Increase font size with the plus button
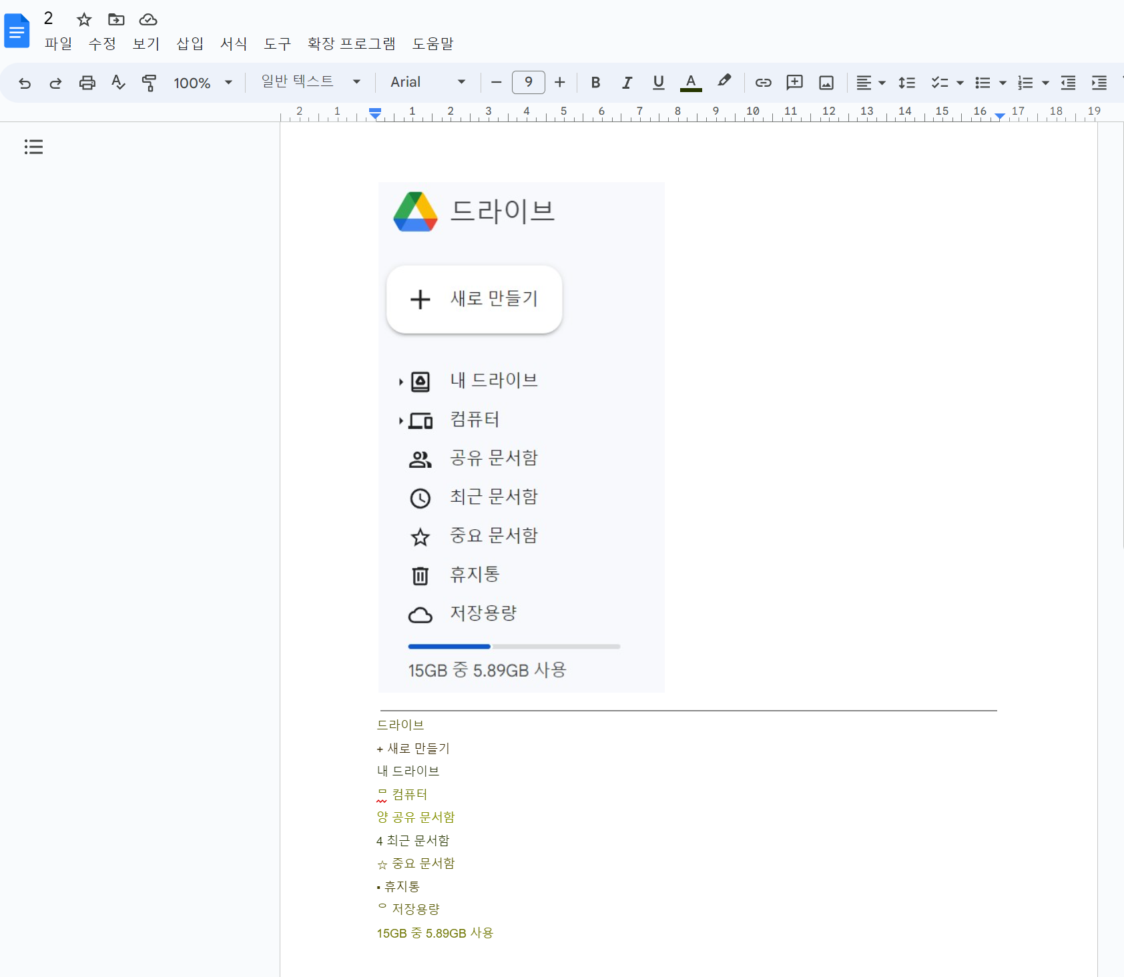This screenshot has width=1124, height=977. [559, 82]
